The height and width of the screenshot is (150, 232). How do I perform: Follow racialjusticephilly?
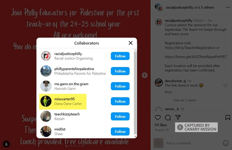pos(120,56)
